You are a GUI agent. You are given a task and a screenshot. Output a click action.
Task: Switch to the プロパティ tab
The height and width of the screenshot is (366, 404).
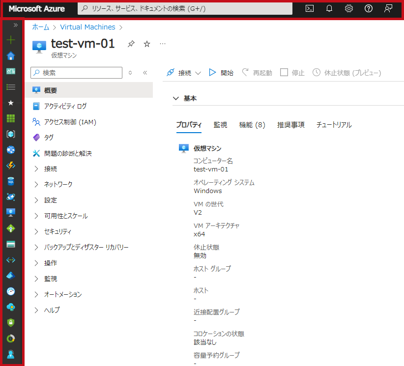pos(189,125)
